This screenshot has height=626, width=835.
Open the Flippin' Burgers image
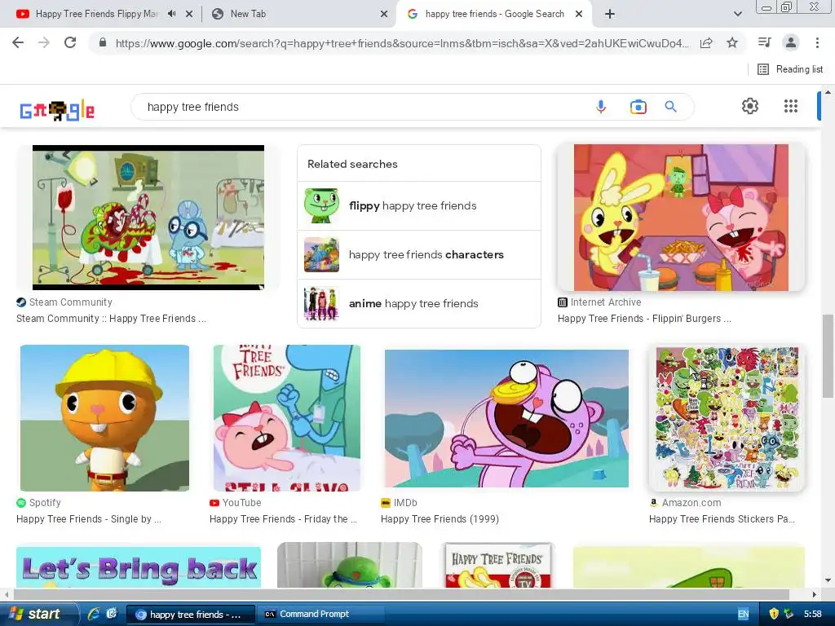(x=681, y=217)
